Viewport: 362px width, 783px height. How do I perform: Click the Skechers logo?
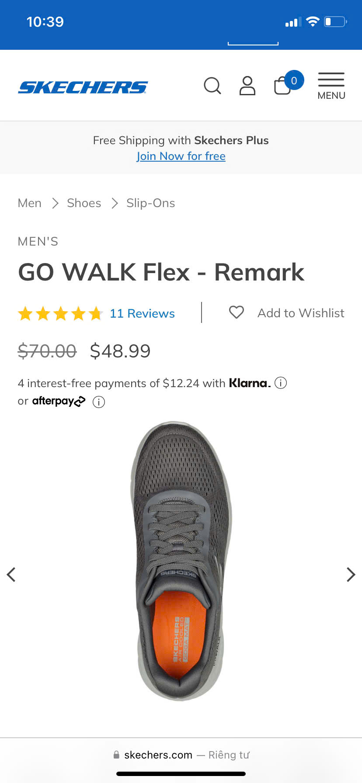pyautogui.click(x=83, y=87)
